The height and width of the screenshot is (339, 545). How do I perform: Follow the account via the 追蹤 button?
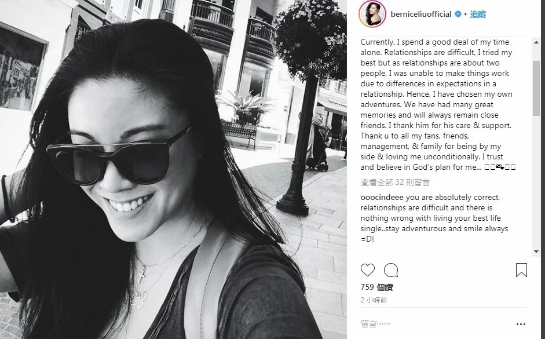click(x=478, y=14)
